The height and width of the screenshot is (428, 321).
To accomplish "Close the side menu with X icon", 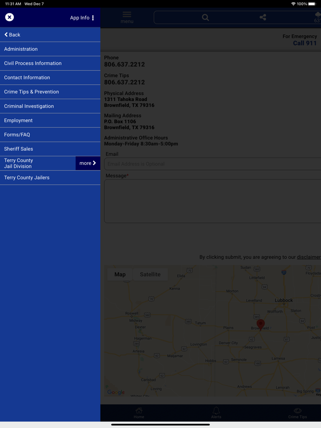I will [9, 17].
